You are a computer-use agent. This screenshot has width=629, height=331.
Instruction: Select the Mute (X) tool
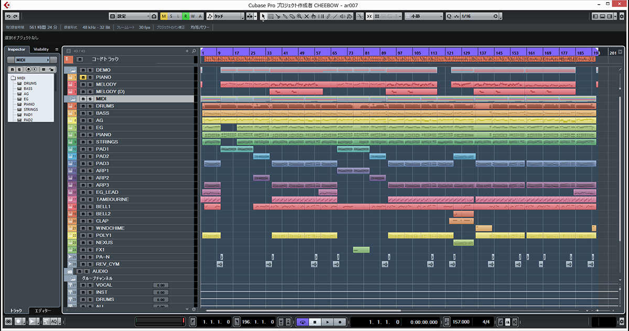(x=307, y=16)
